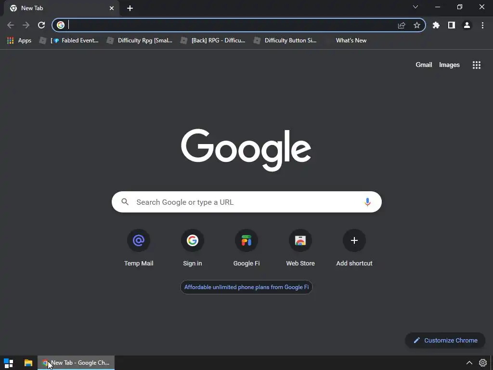This screenshot has width=493, height=370.
Task: Open the Gmail link
Action: tap(424, 65)
